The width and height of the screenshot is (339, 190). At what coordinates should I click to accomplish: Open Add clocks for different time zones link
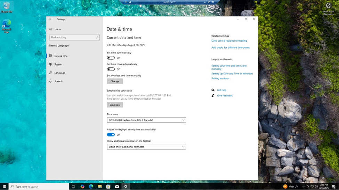click(x=230, y=47)
